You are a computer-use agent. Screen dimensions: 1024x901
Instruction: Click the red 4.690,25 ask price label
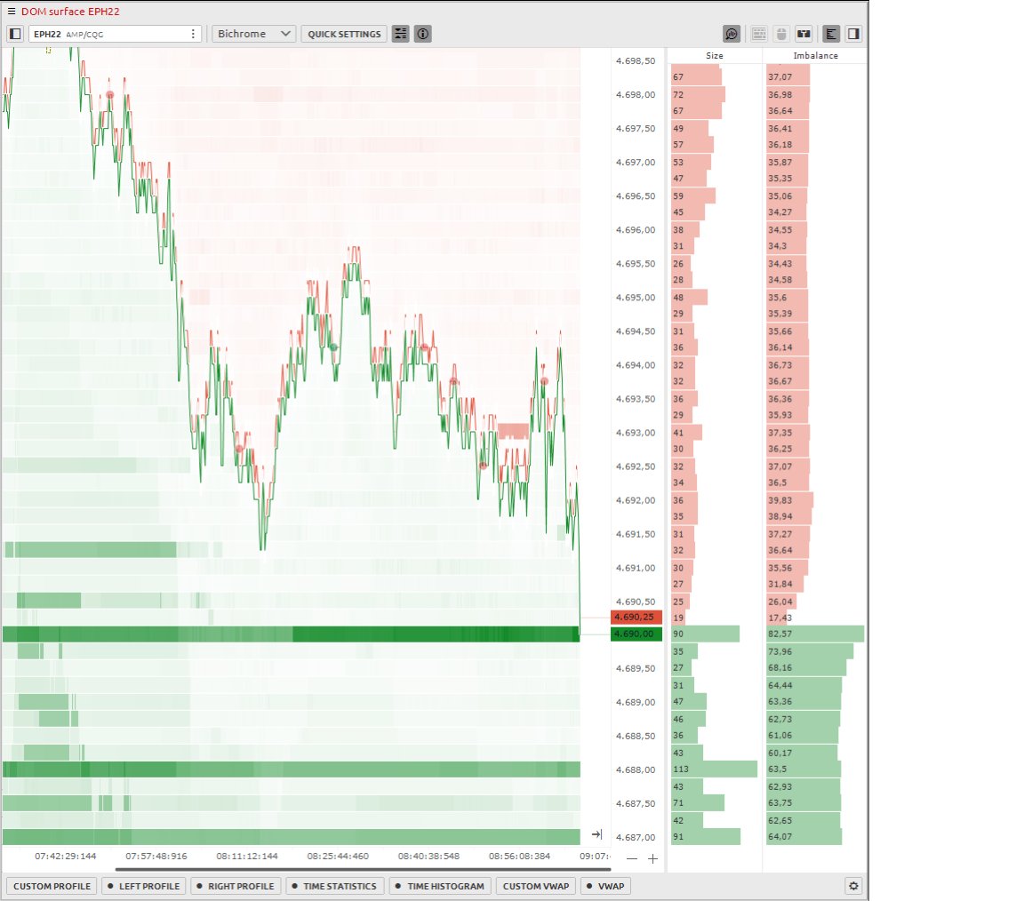636,617
